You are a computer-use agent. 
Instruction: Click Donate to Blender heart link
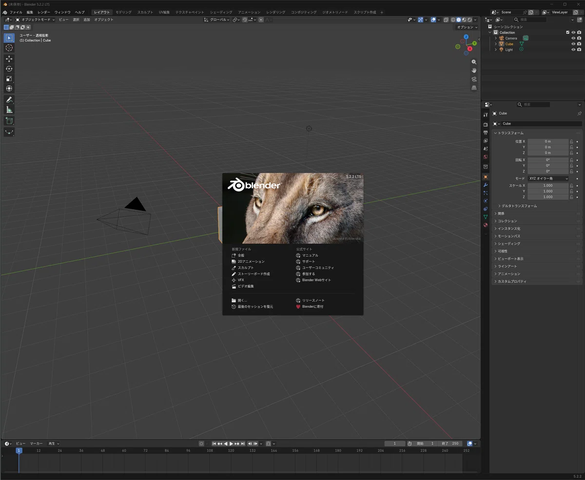(x=310, y=306)
